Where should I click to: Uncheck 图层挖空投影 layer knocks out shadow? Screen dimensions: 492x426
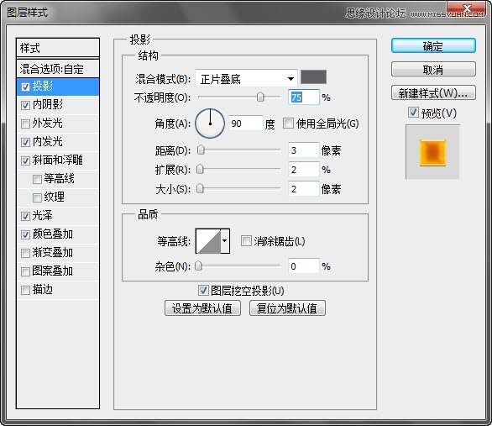pyautogui.click(x=203, y=290)
